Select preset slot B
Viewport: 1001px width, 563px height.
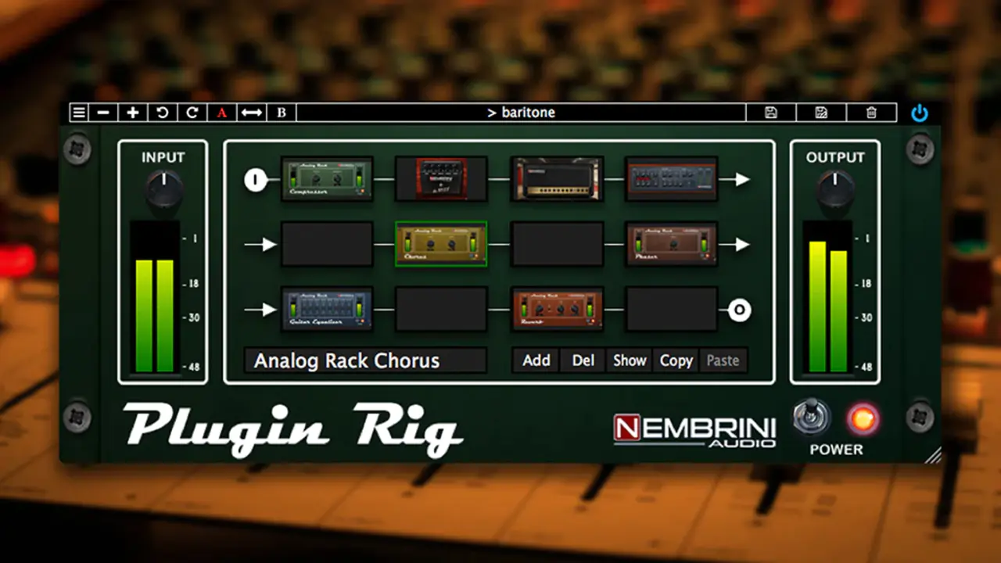[282, 113]
